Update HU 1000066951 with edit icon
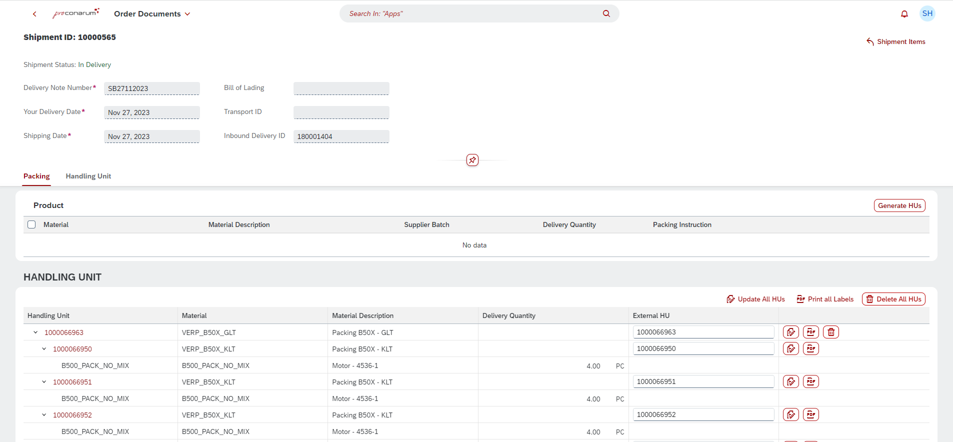 pos(790,381)
